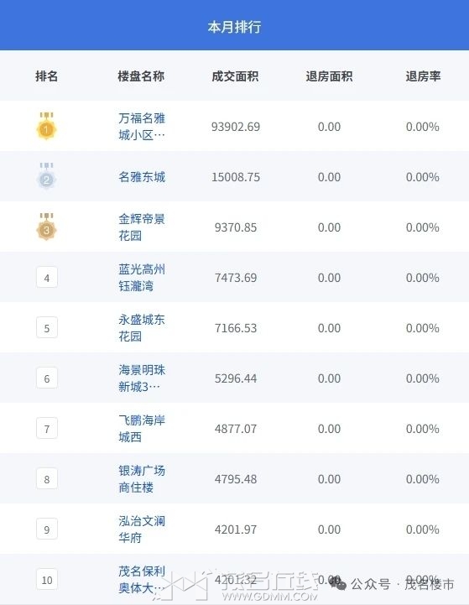
Task: Select the rank 4 number badge
Action: (x=47, y=278)
